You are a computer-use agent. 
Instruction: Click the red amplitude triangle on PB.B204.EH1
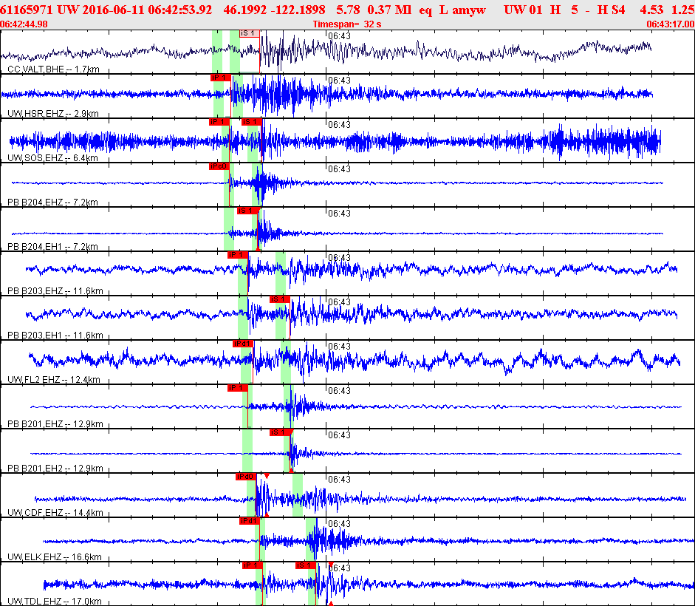click(258, 249)
